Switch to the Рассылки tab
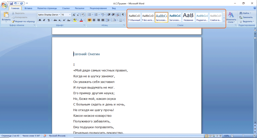Viewport: 257px width, 138px height. pyautogui.click(x=80, y=8)
